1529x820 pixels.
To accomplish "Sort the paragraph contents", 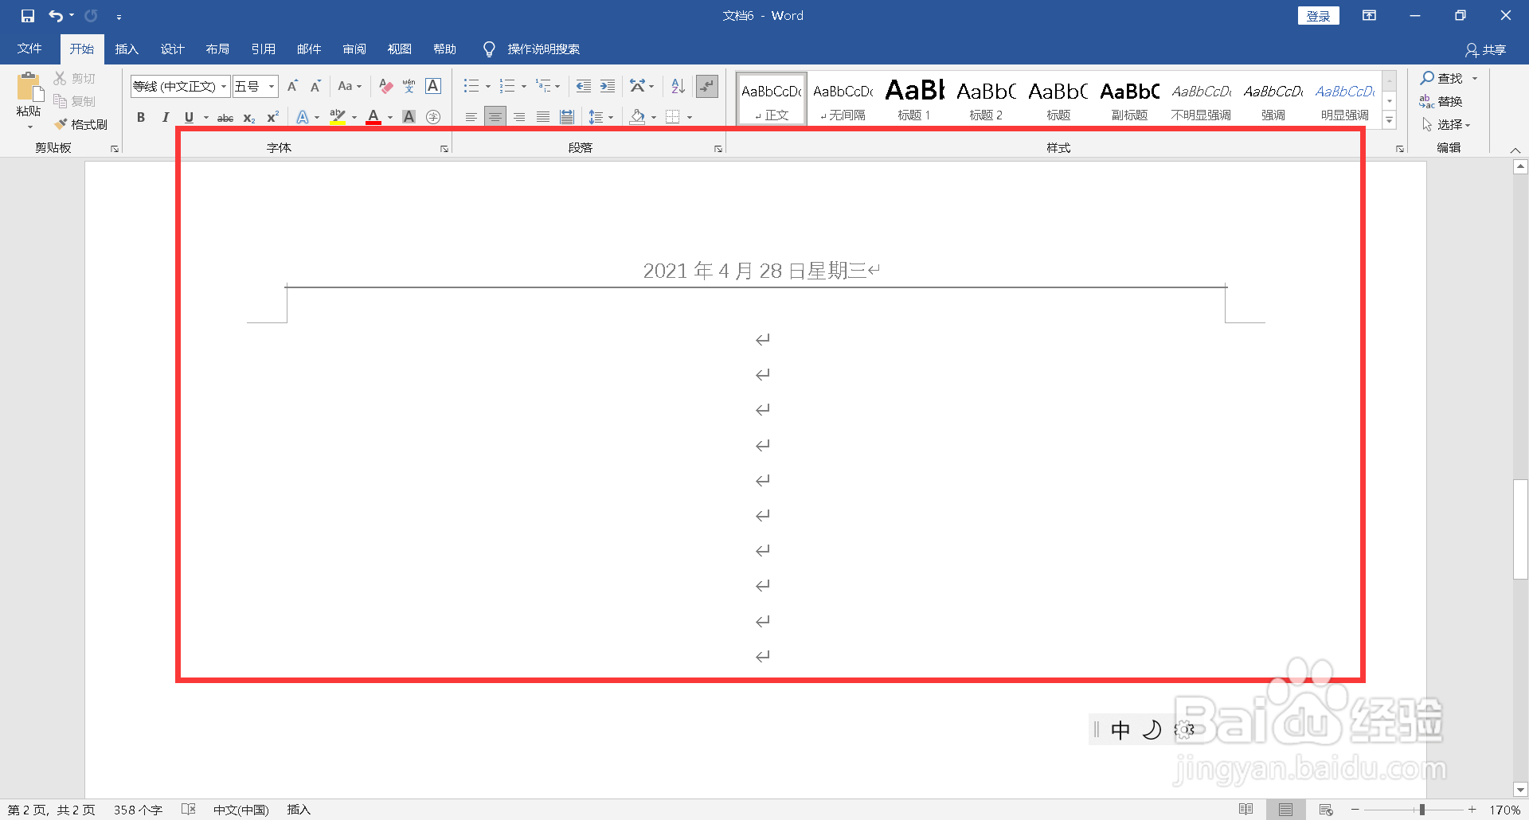I will pos(678,86).
